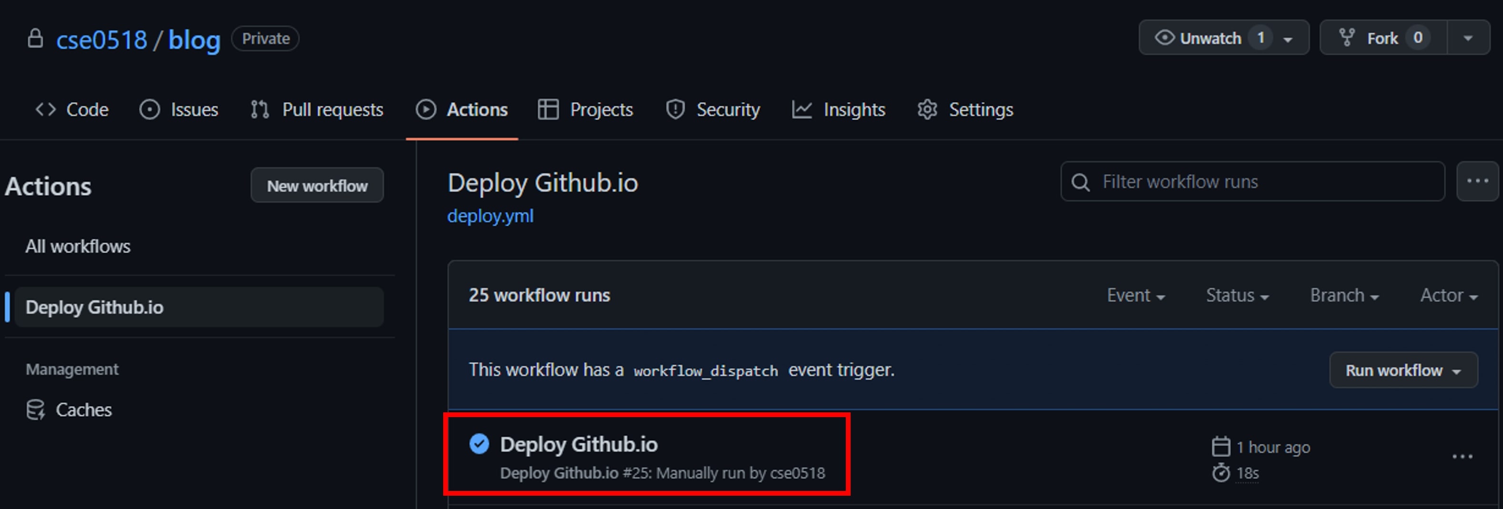This screenshot has width=1503, height=509.
Task: Click the Projects table icon
Action: click(x=548, y=110)
